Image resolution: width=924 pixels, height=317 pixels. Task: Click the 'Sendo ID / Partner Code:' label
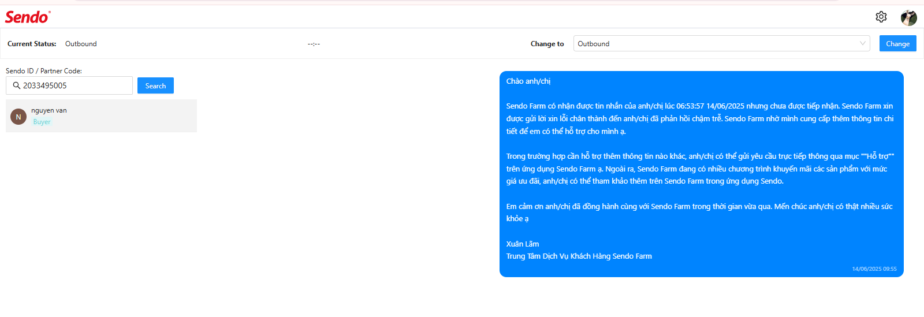point(44,71)
